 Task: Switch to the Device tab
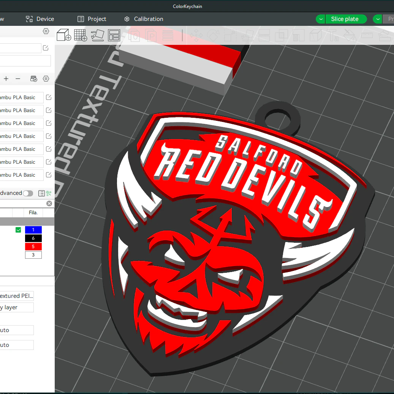40,19
